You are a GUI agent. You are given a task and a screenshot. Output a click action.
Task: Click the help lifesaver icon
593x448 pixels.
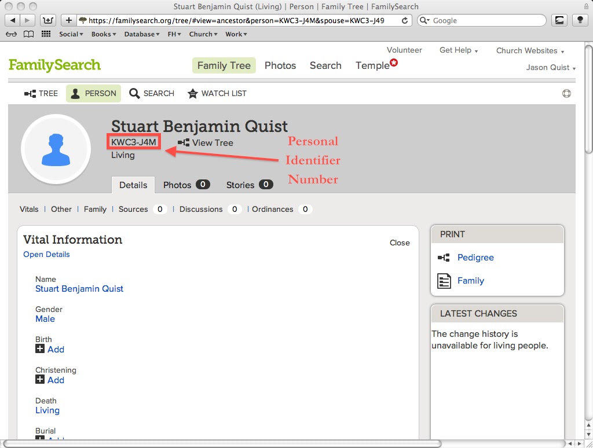[x=566, y=93]
